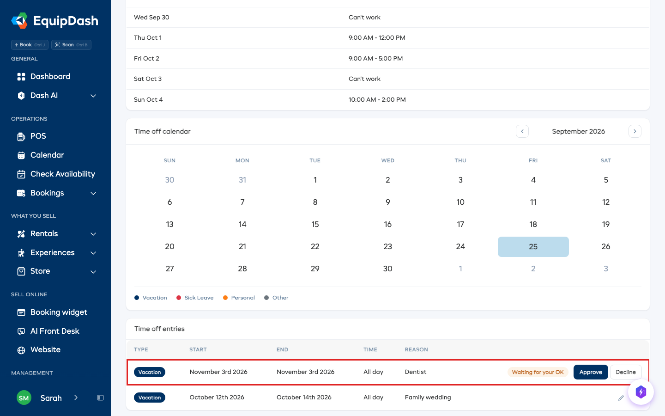Click the EquipDash logo icon
Screen dimensions: 665x416
click(19, 21)
